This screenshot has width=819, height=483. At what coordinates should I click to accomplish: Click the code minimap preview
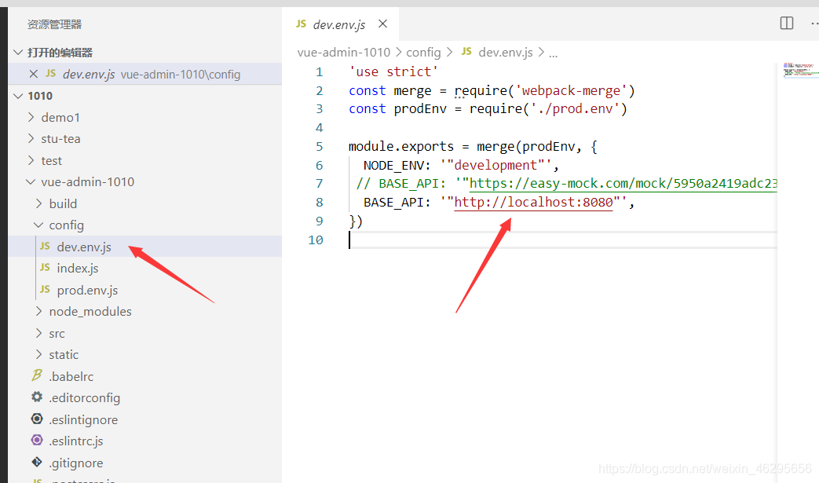click(799, 70)
